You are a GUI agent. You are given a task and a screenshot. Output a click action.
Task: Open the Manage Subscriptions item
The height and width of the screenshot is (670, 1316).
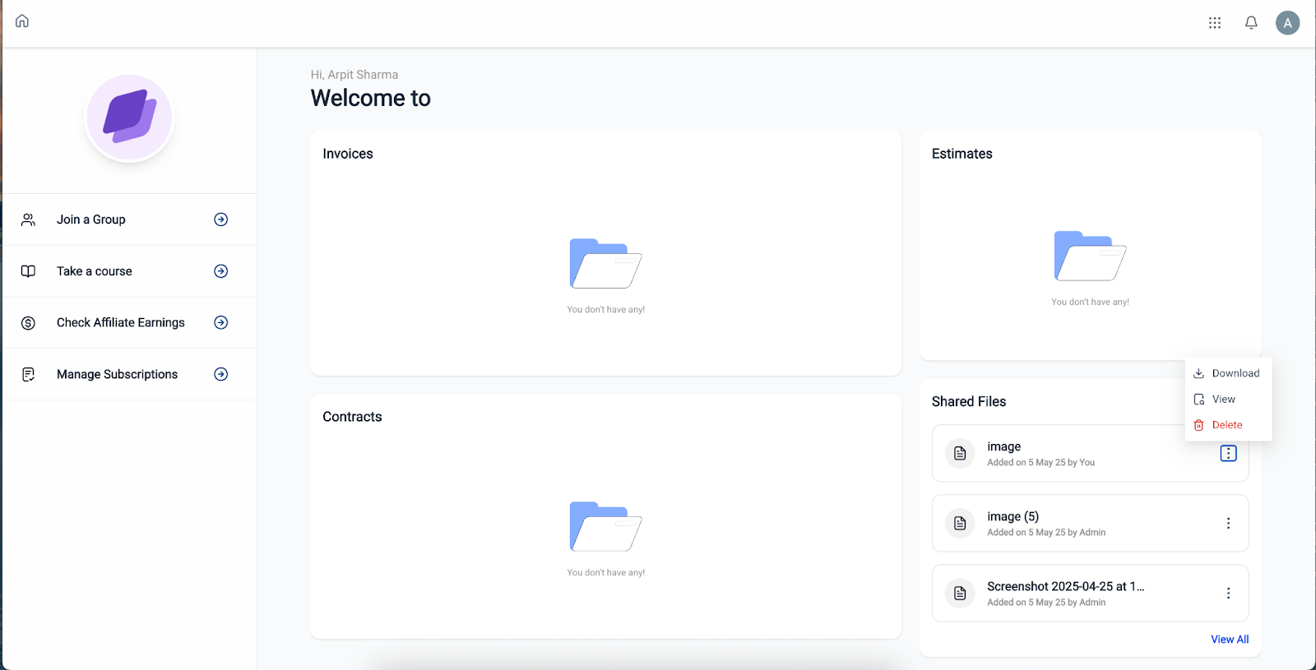(x=130, y=374)
